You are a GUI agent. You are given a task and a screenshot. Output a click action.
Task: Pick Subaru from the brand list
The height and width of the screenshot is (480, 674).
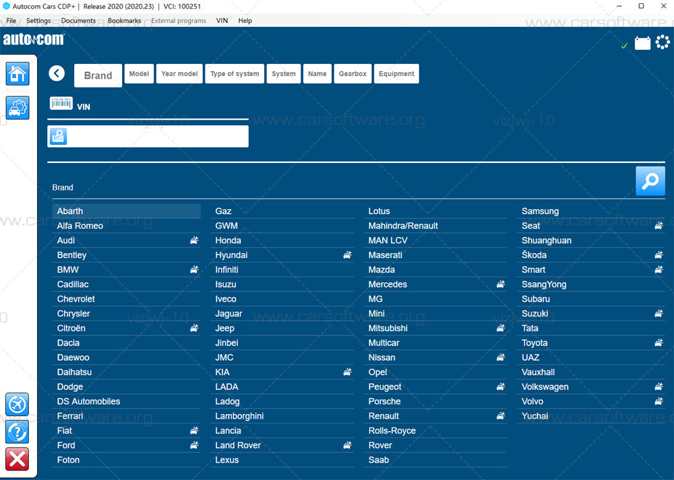(590, 299)
